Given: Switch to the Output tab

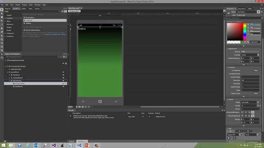Looking at the screenshot, I should coord(71,141).
